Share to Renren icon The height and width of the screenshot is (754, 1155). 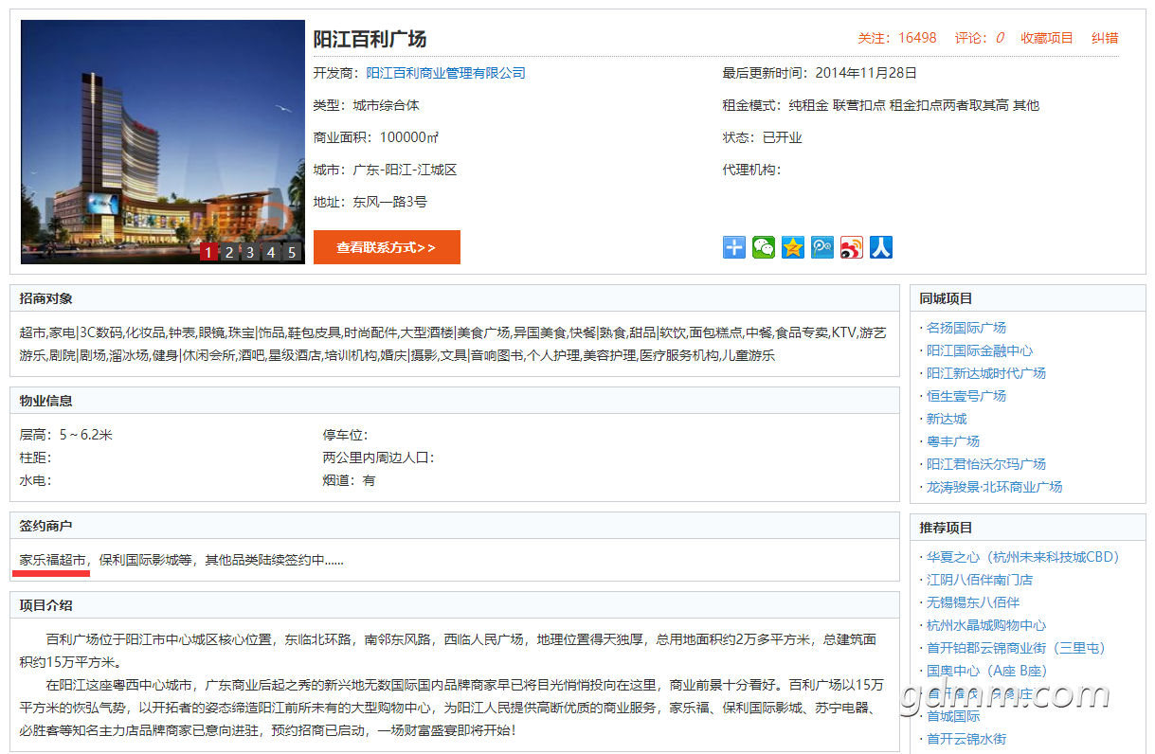pos(881,247)
